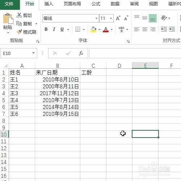Switch to the 插入 (Insert) tab

click(x=49, y=4)
